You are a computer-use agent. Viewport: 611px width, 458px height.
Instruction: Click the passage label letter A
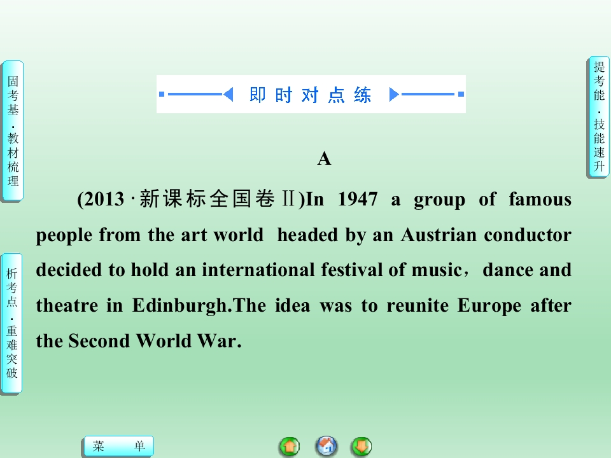pyautogui.click(x=324, y=159)
